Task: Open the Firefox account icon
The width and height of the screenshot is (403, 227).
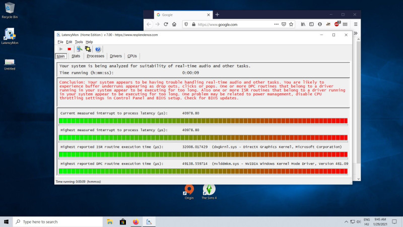Action: pyautogui.click(x=320, y=24)
